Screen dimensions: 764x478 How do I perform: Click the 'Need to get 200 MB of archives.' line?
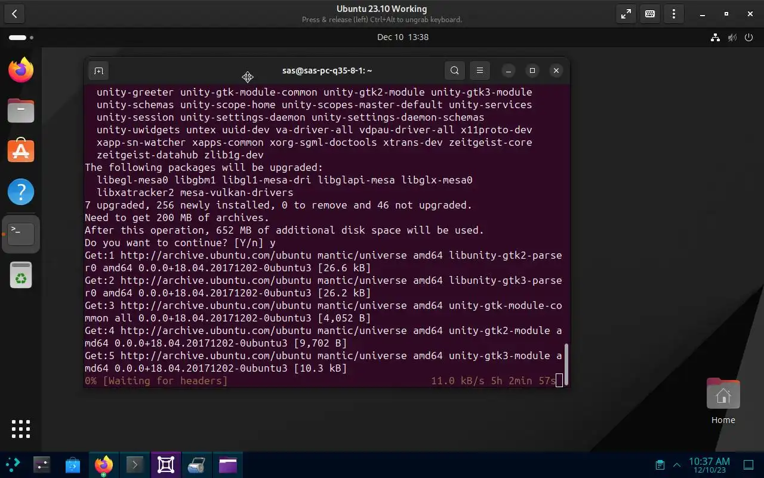pyautogui.click(x=177, y=217)
